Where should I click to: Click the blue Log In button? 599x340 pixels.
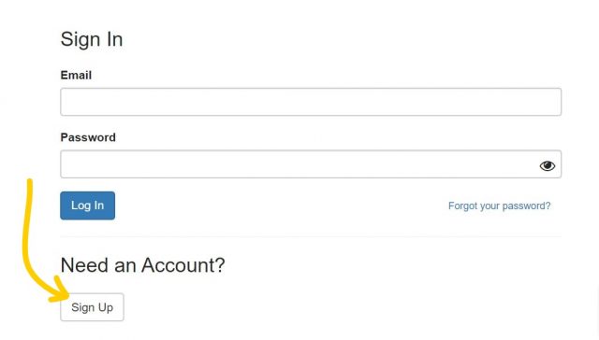click(87, 205)
